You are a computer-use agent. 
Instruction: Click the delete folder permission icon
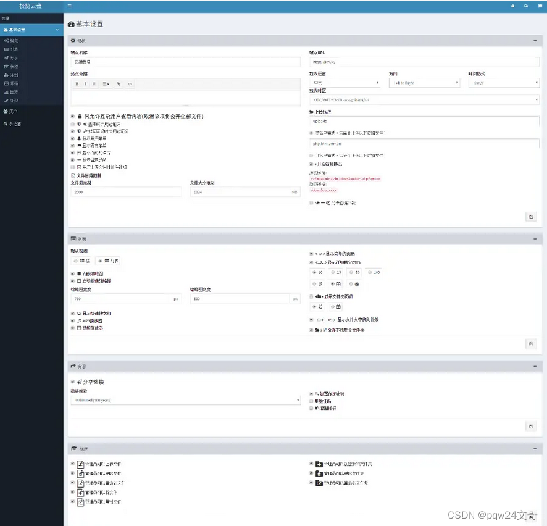(x=319, y=474)
